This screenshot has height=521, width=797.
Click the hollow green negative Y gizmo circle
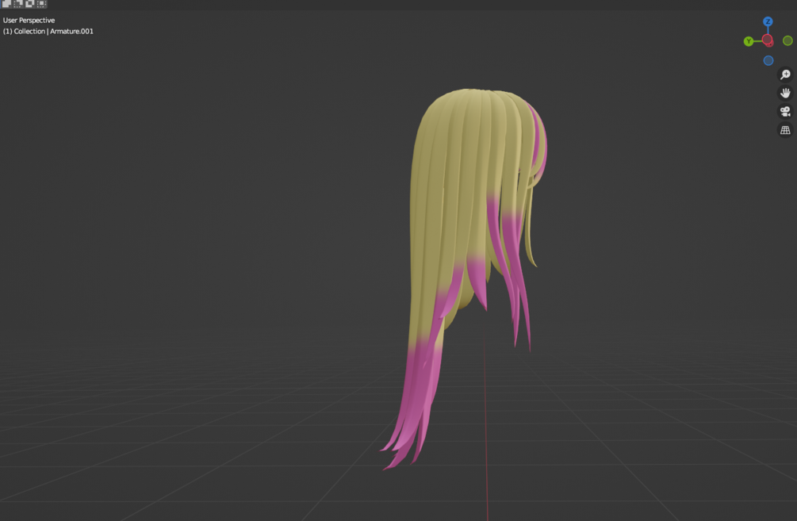(787, 40)
